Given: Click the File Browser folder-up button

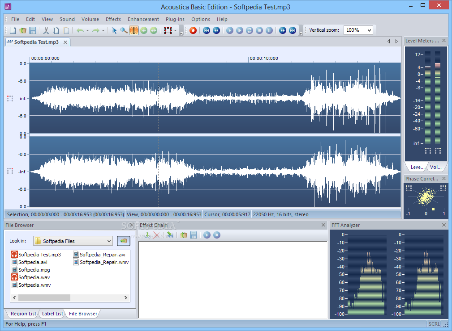Looking at the screenshot, I should (x=123, y=241).
